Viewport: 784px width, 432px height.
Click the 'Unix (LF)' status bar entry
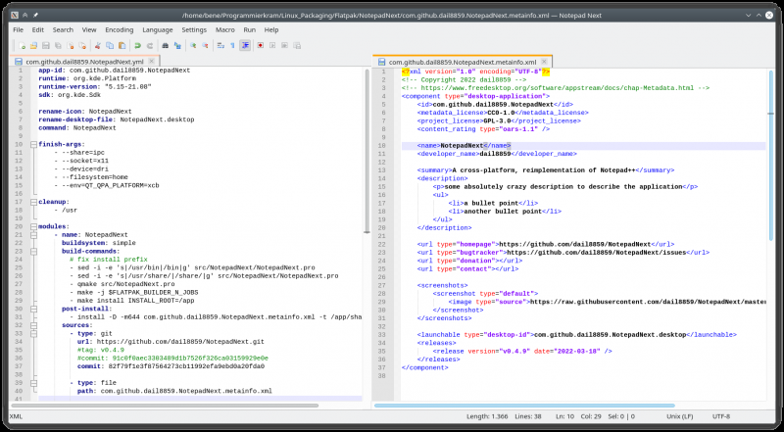(x=679, y=416)
